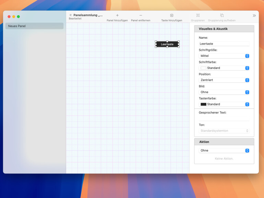Click the Gesprochener Text input field

[224, 118]
